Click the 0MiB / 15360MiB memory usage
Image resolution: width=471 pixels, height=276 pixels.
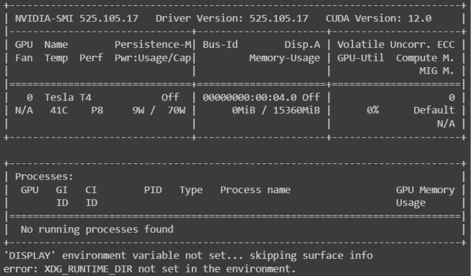pos(274,110)
